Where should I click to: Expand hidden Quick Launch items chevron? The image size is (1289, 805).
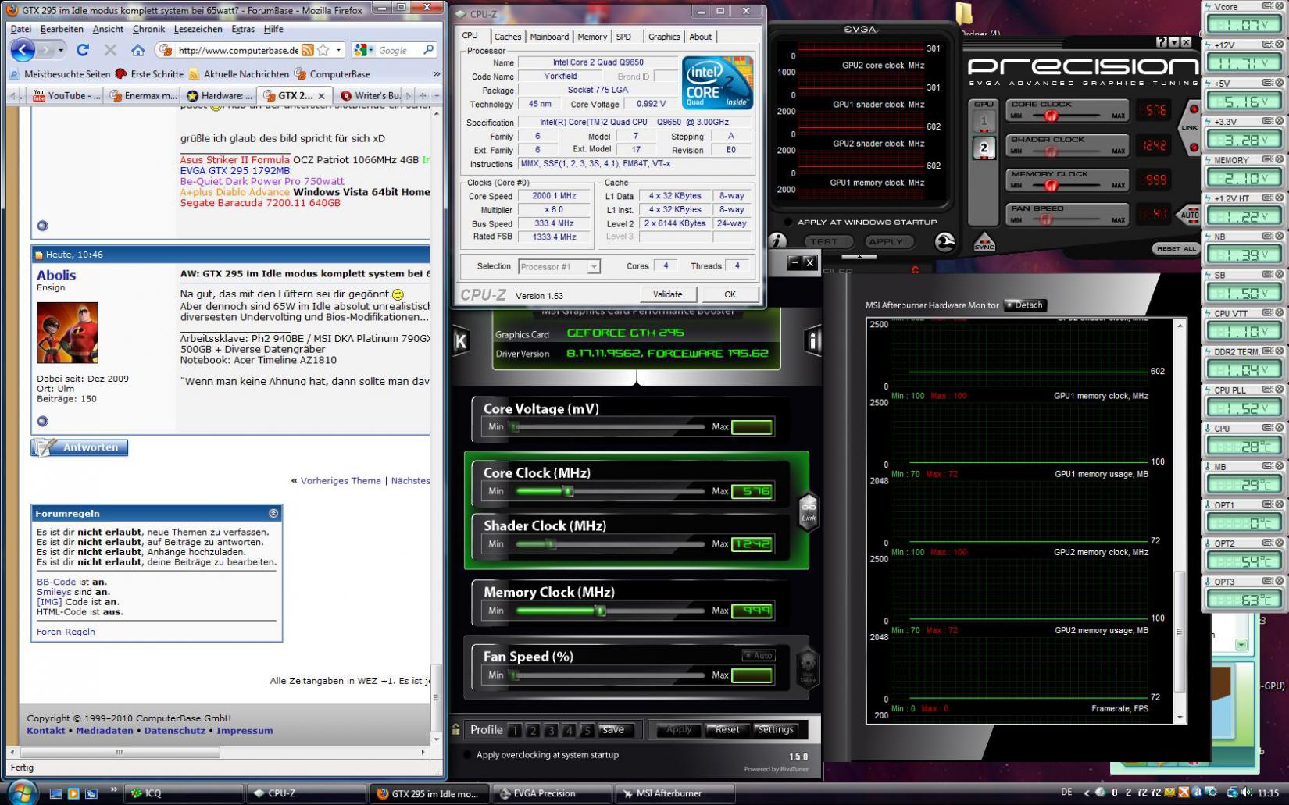click(113, 789)
